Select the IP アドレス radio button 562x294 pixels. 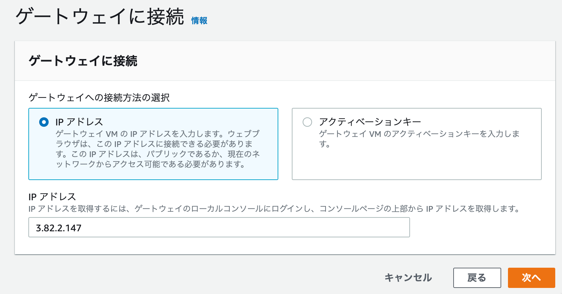tap(44, 122)
